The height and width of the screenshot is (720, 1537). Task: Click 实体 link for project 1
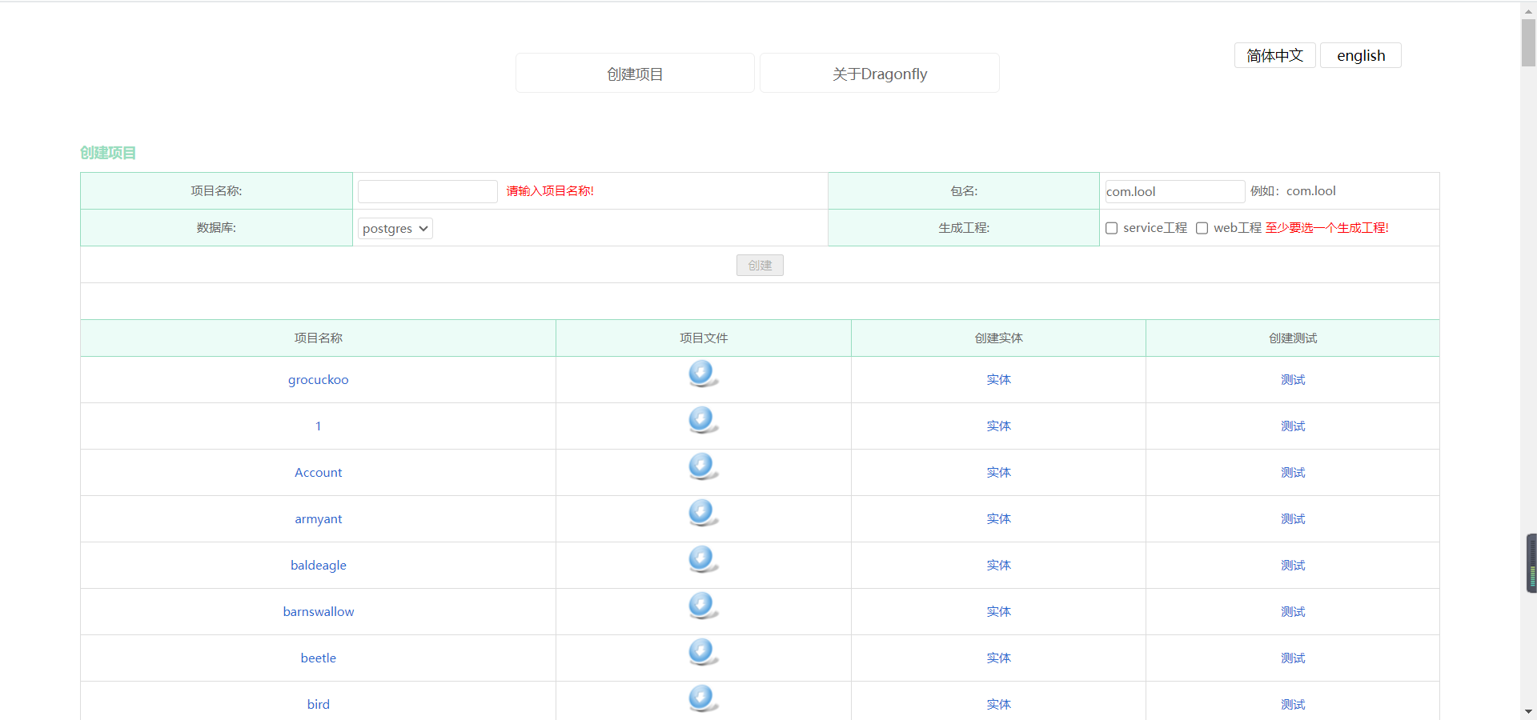click(999, 426)
